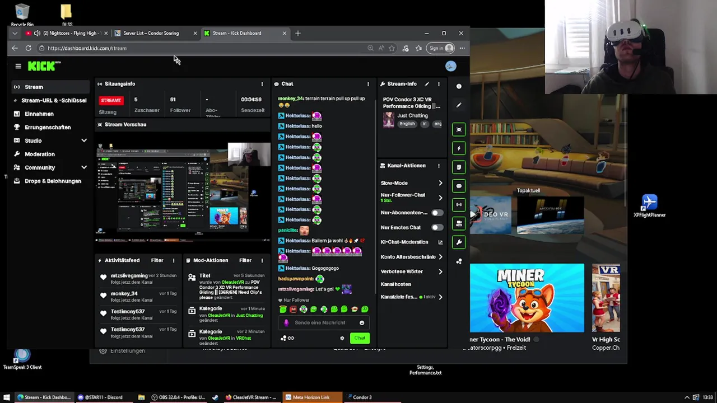Click Filter in Aktivitätsfeed panel
This screenshot has height=403, width=717.
[157, 260]
